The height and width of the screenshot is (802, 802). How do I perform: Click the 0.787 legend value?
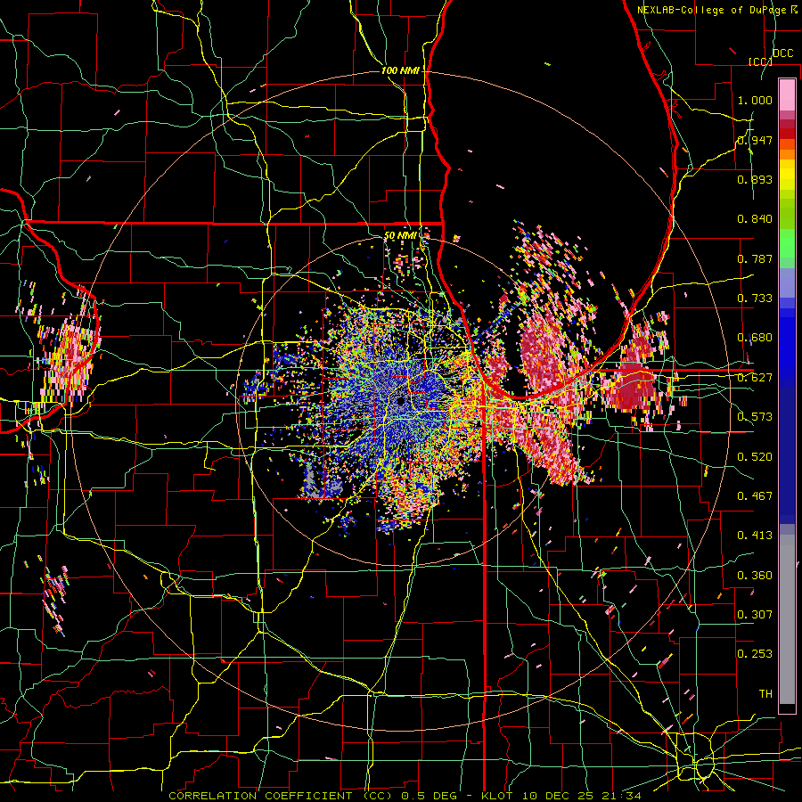pos(755,258)
